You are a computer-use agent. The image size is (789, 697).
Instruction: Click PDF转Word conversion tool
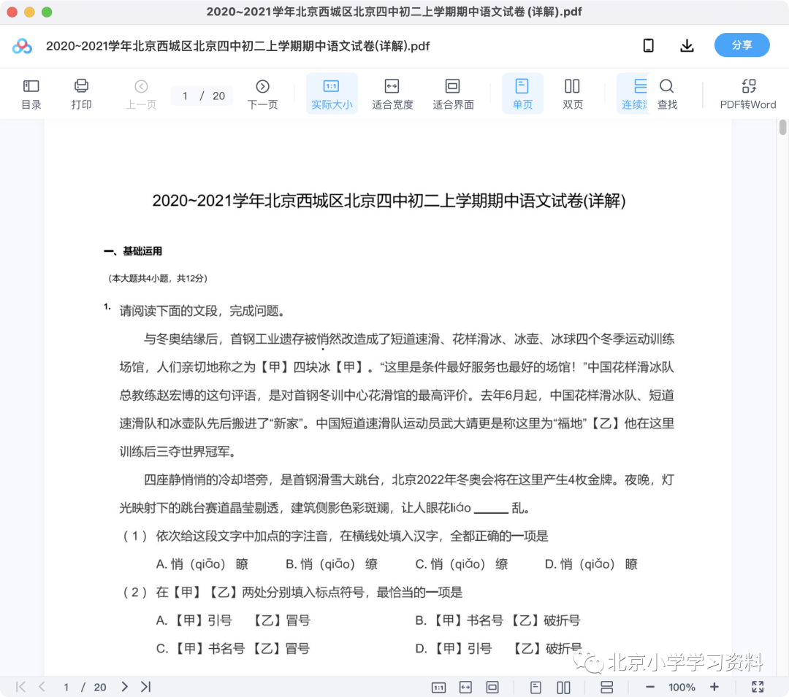[748, 94]
